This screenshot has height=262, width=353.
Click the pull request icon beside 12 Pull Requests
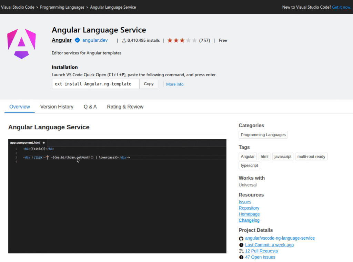[241, 251]
